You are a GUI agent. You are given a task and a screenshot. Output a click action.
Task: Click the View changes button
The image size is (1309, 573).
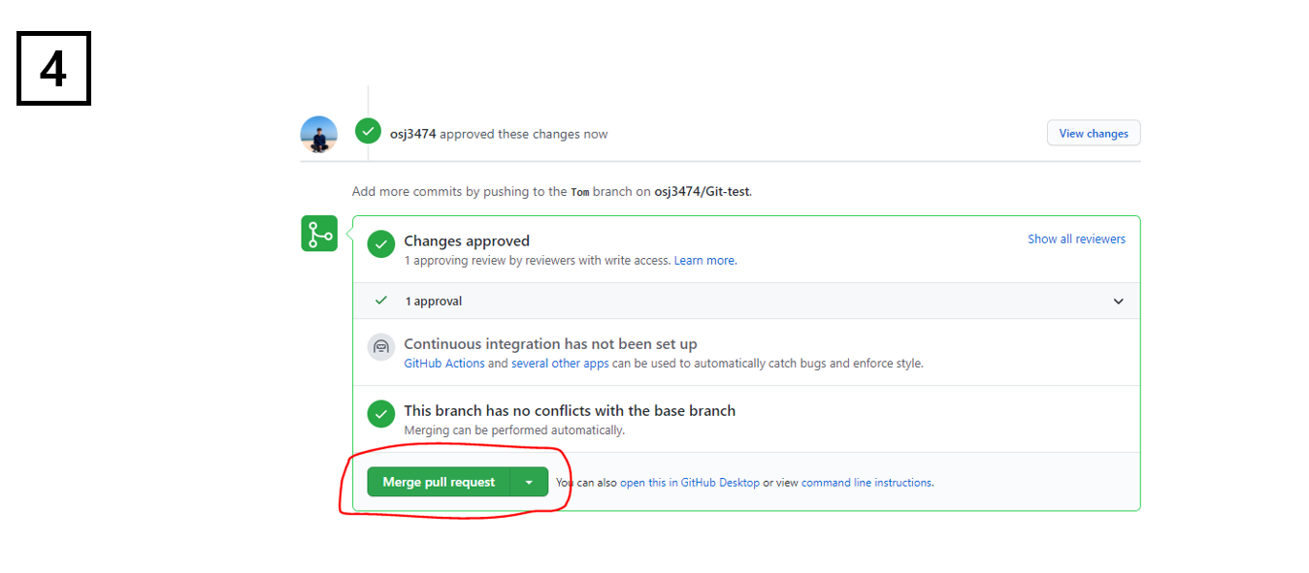pyautogui.click(x=1094, y=133)
